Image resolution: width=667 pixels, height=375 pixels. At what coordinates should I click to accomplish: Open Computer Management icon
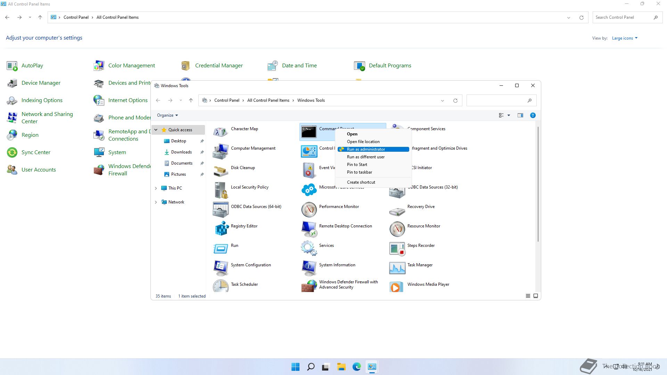point(221,151)
